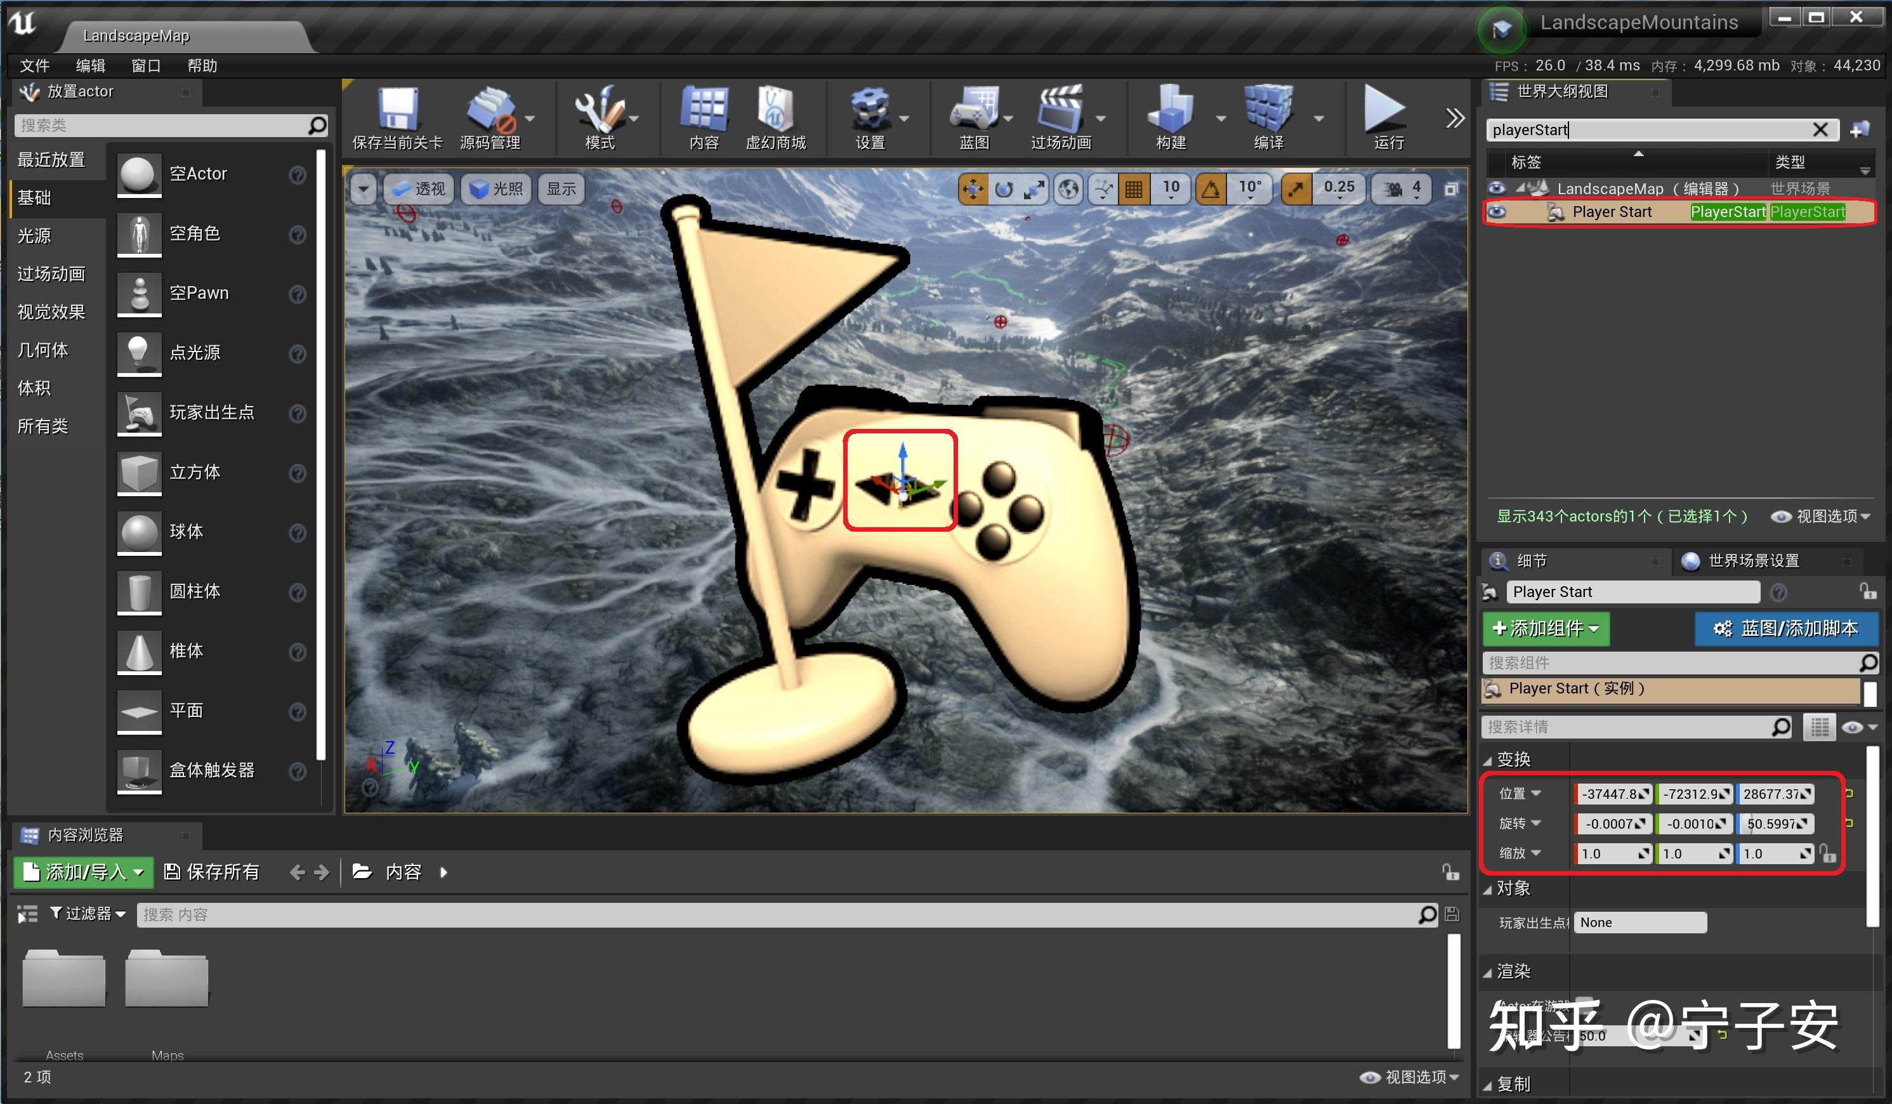Select the Geometry (几何体) category
Viewport: 1892px width, 1104px height.
point(43,350)
